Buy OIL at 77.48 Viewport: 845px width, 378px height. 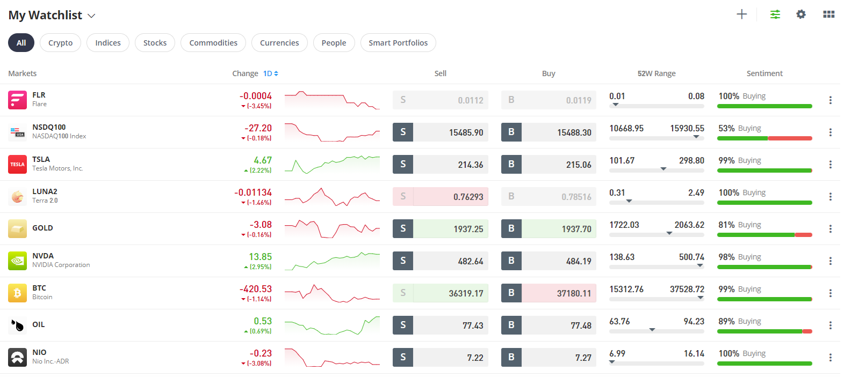[x=548, y=325]
